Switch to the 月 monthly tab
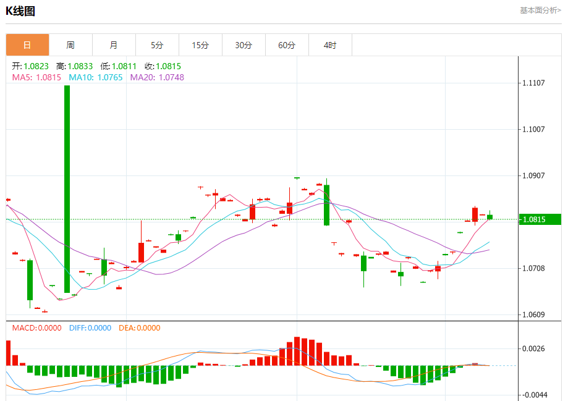 coord(114,45)
